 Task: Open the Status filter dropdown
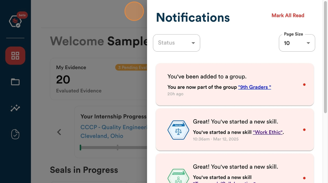(177, 43)
